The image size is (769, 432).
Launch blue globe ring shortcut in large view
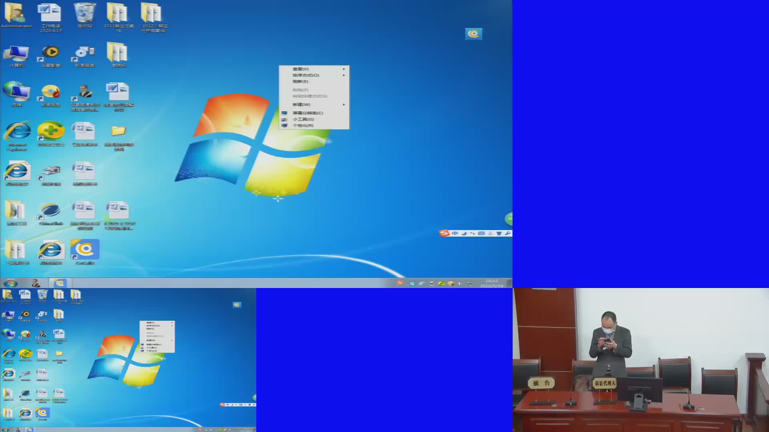click(50, 214)
